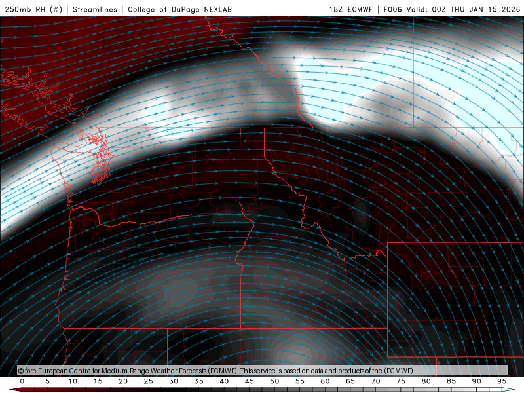Screen dimensions: 524x393
Task: Click the '75' color scale label
Action: 401,381
